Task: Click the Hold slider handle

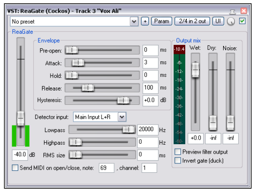Action: pyautogui.click(x=72, y=75)
